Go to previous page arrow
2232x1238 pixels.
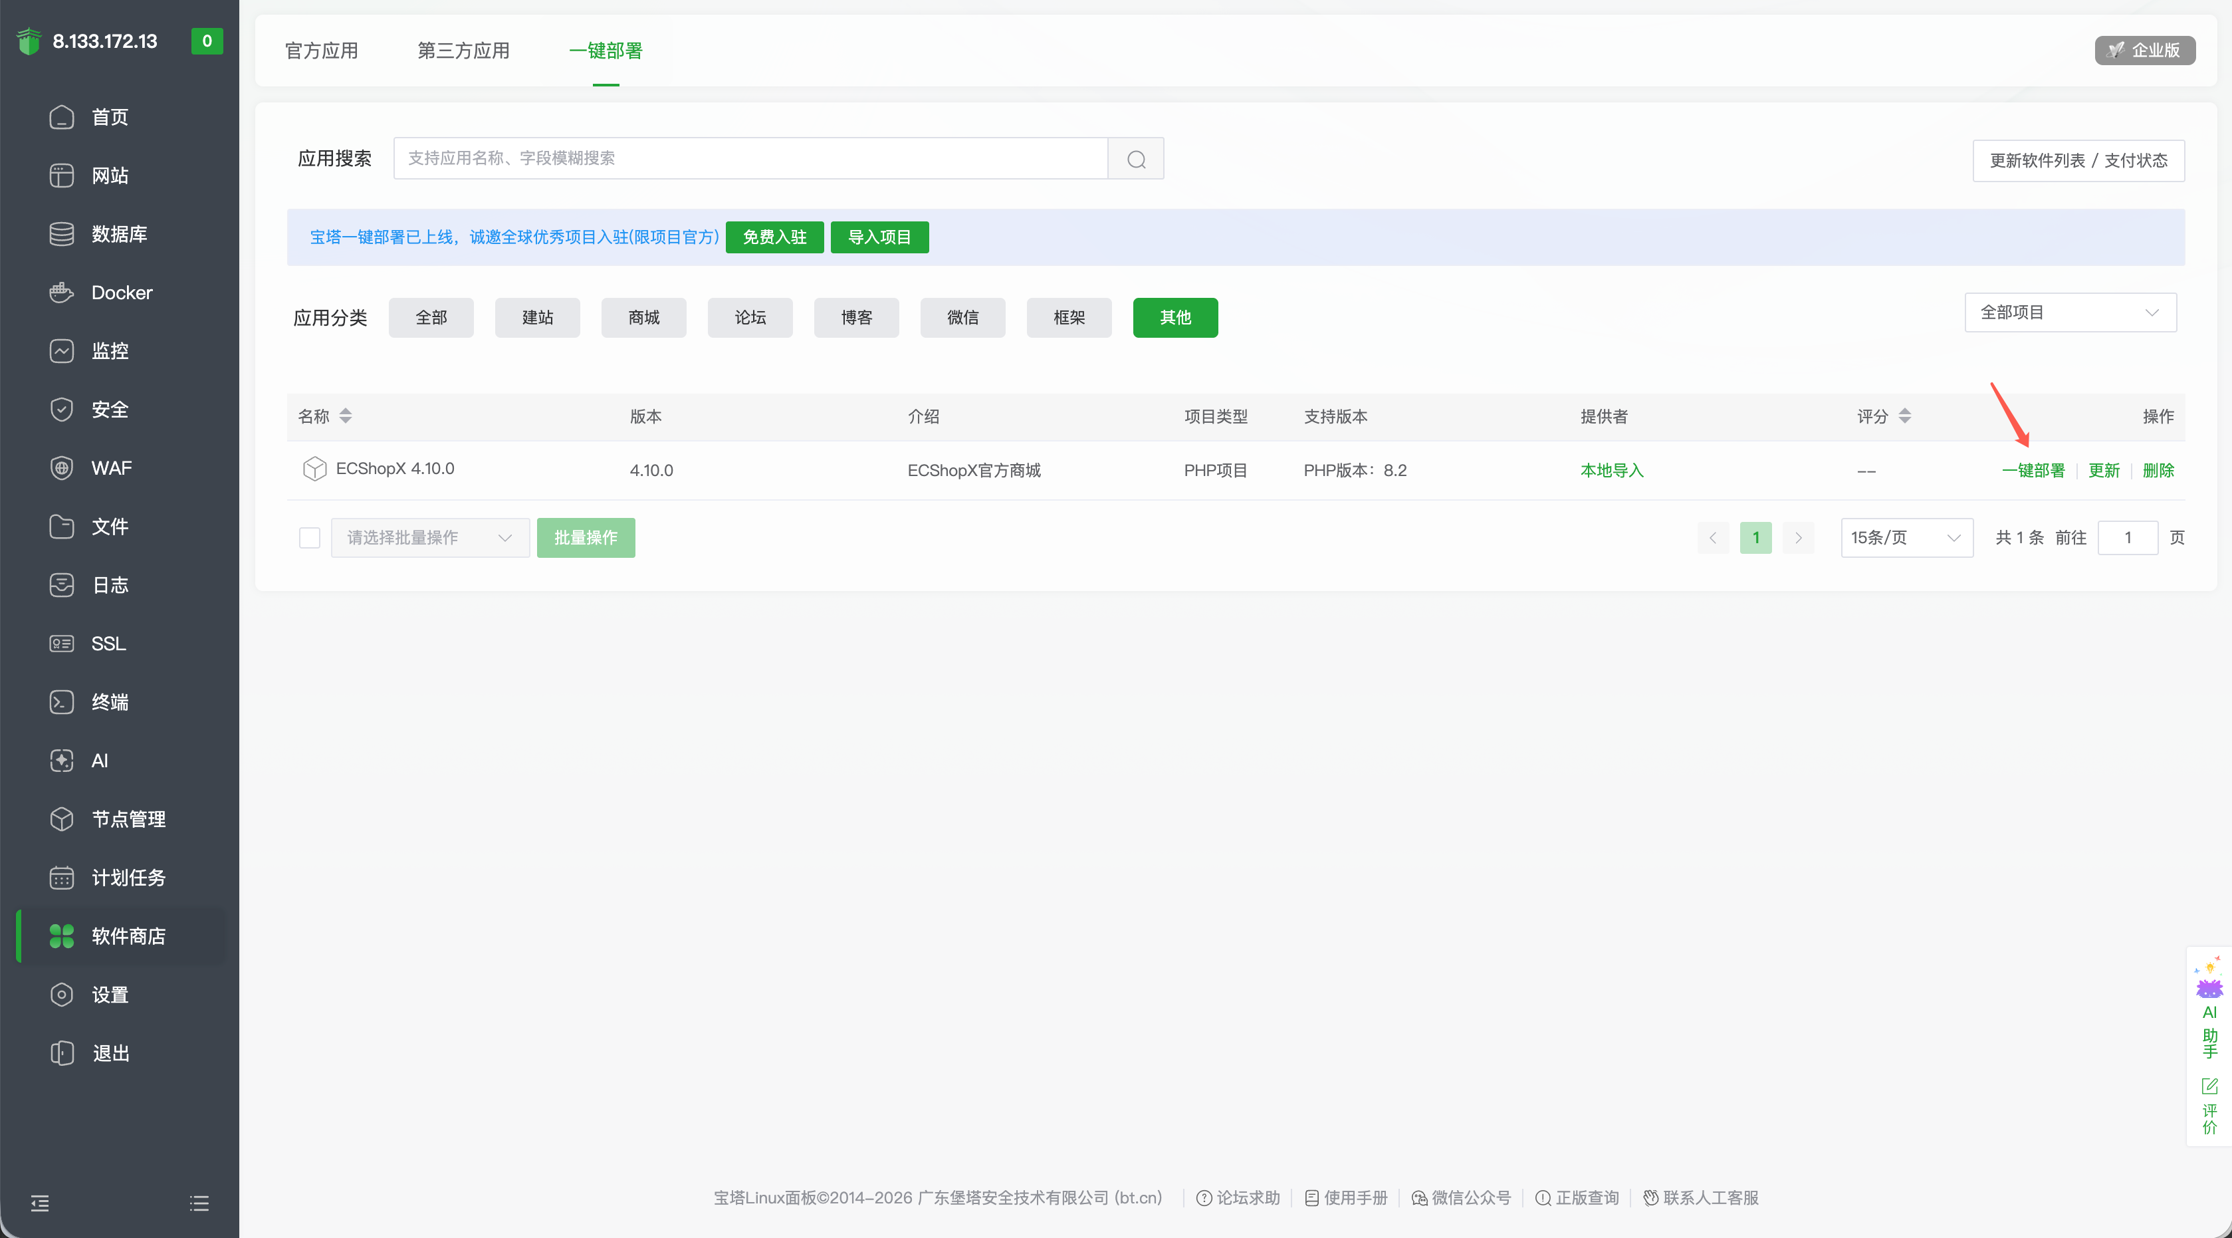click(1713, 537)
